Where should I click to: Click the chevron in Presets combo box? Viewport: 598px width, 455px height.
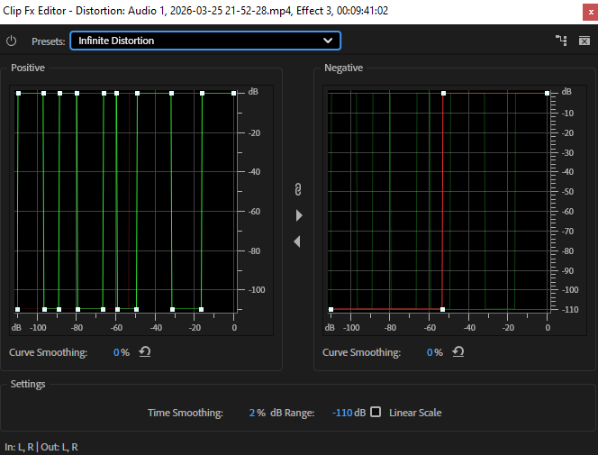(328, 41)
